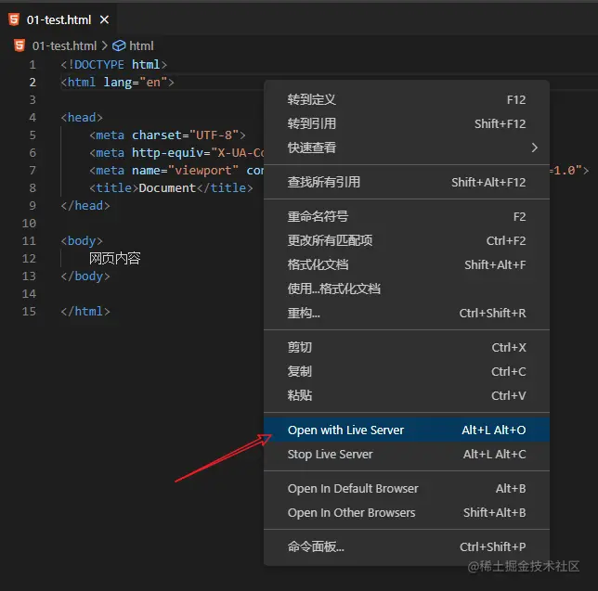Image resolution: width=598 pixels, height=591 pixels.
Task: Select 更改所有匹配项 menu item
Action: pyautogui.click(x=407, y=240)
